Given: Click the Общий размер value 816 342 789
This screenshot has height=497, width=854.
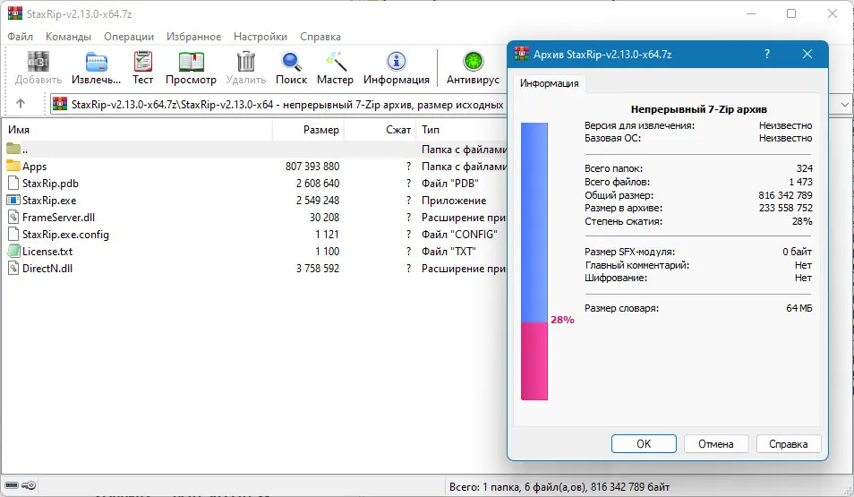Looking at the screenshot, I should point(785,195).
